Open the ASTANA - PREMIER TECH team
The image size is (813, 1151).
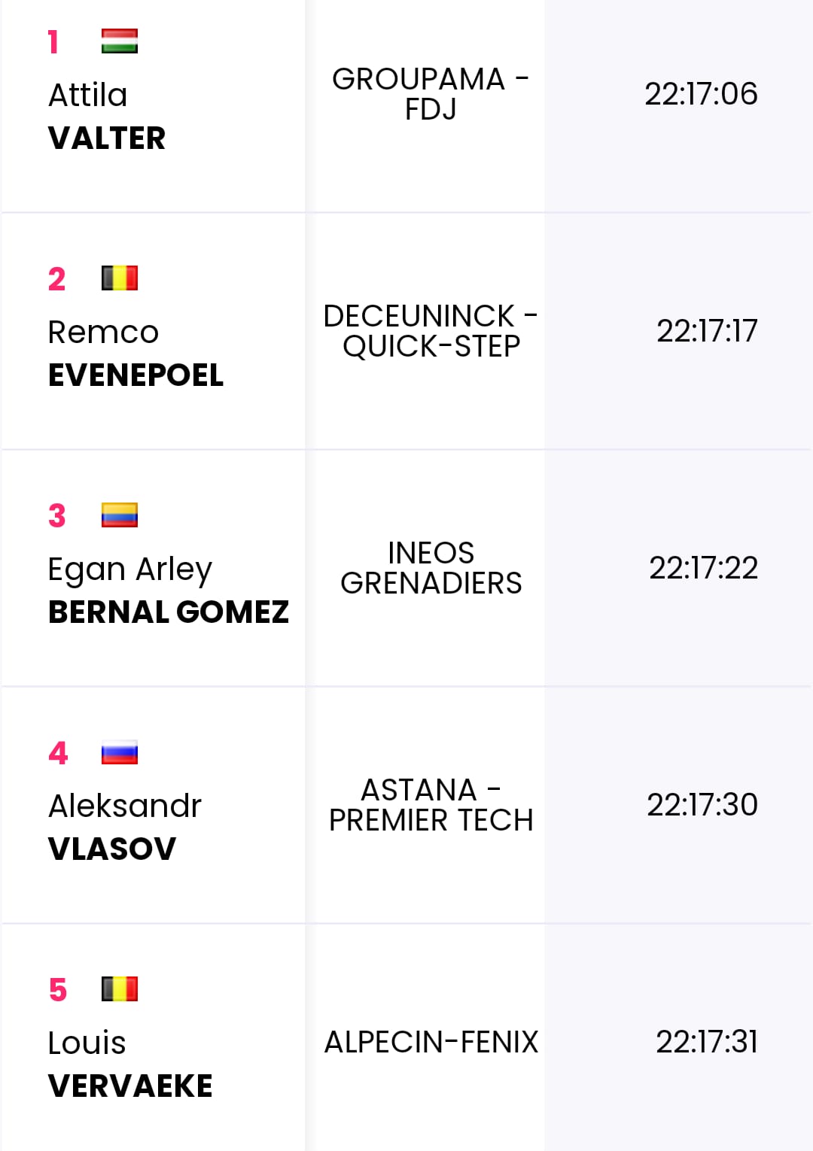[x=431, y=805]
